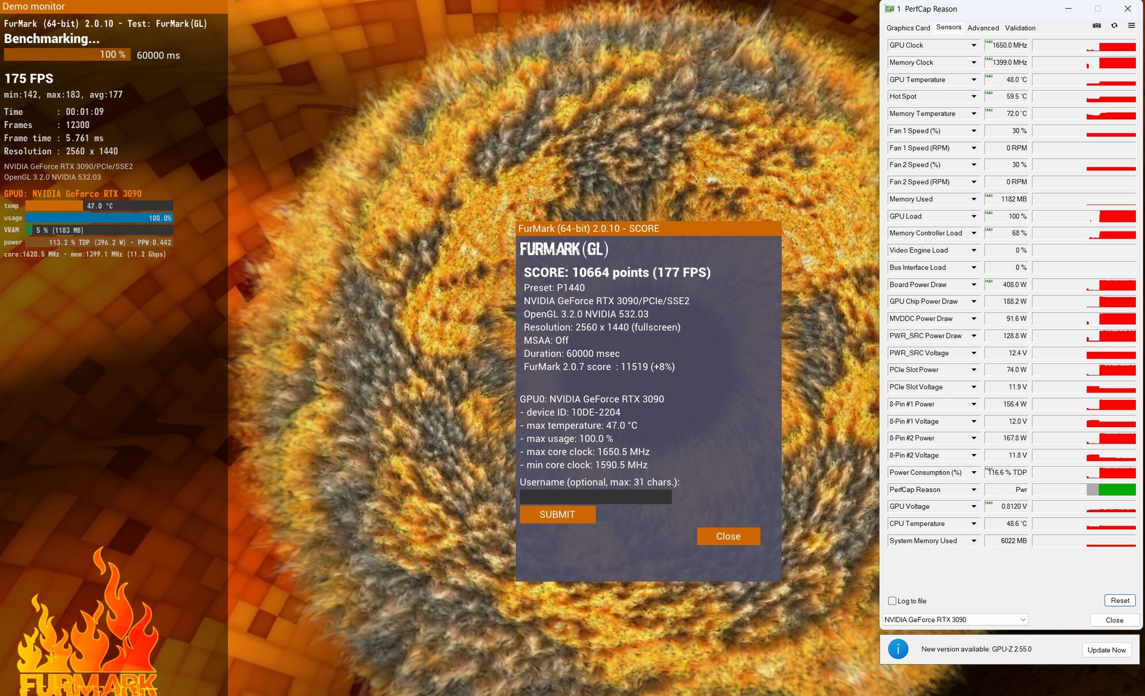
Task: Click the 175 FPS readout
Action: (29, 79)
